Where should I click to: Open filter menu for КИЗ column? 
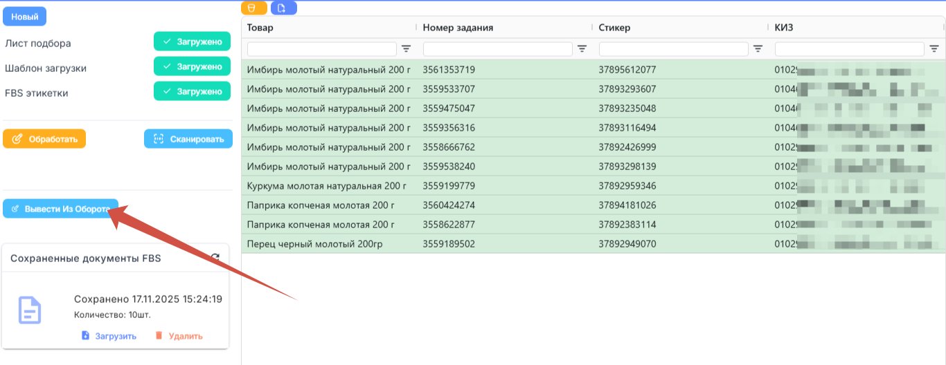point(934,49)
